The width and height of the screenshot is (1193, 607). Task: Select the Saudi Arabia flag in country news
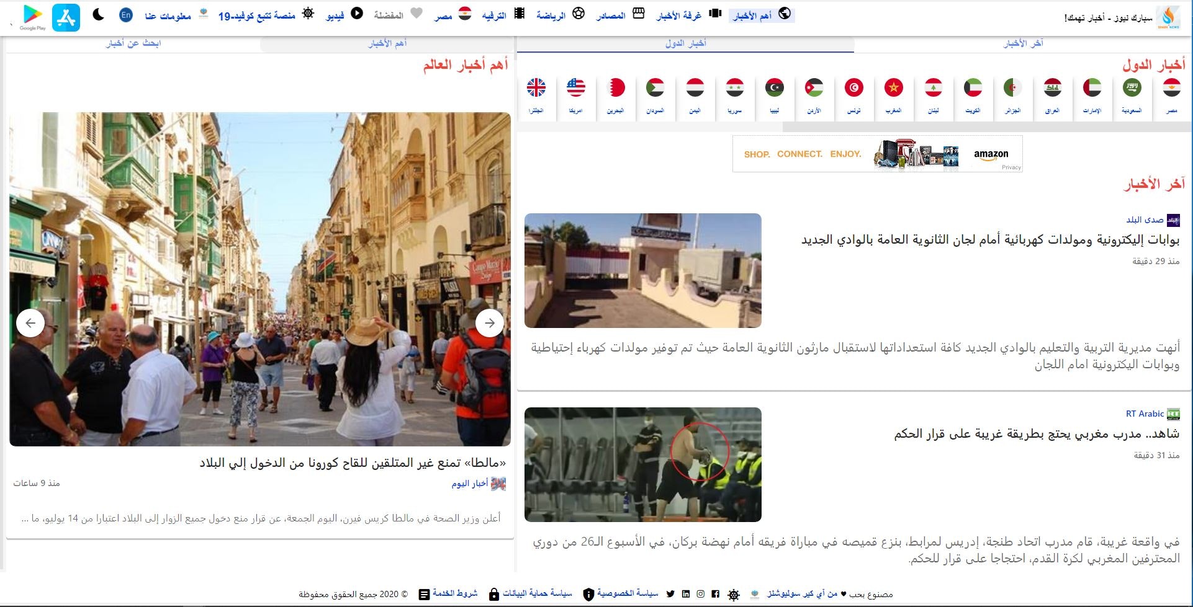click(x=1132, y=90)
